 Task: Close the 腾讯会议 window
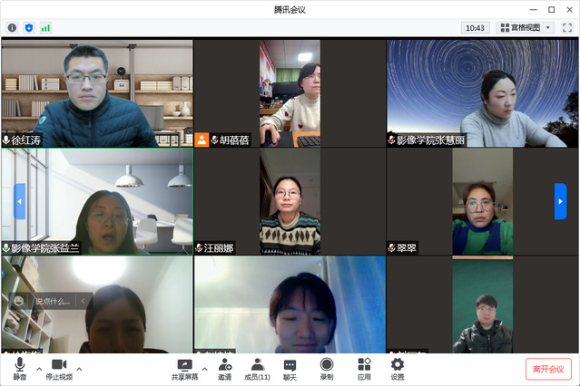pyautogui.click(x=570, y=10)
